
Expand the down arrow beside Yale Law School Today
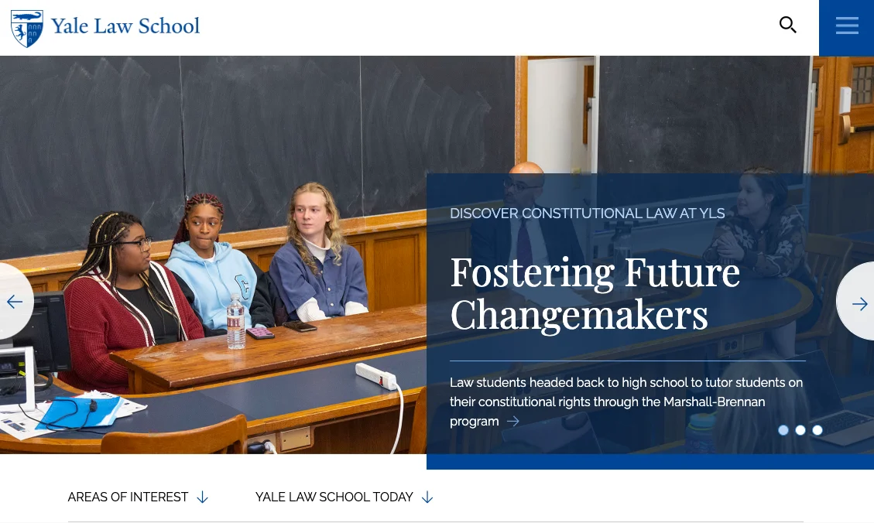[427, 497]
